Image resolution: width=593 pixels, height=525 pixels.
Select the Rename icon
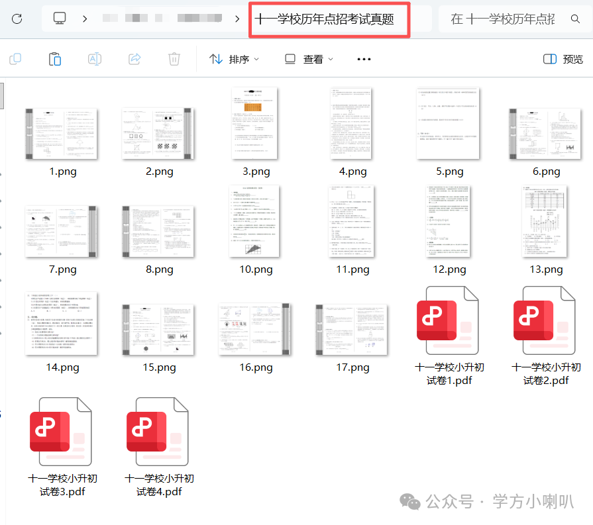[x=95, y=59]
